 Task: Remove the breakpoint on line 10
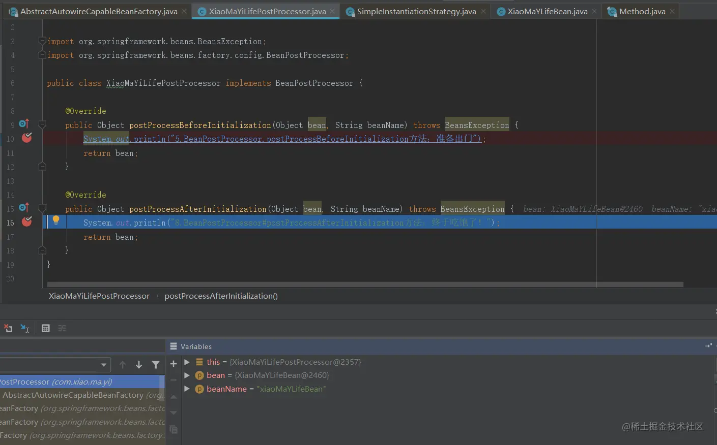[x=27, y=138]
